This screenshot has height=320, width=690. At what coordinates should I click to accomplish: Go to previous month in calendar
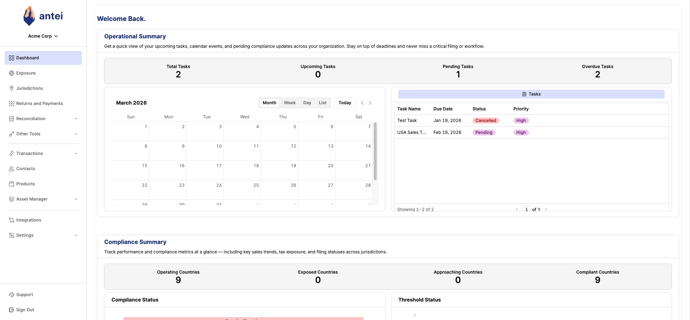(x=362, y=103)
